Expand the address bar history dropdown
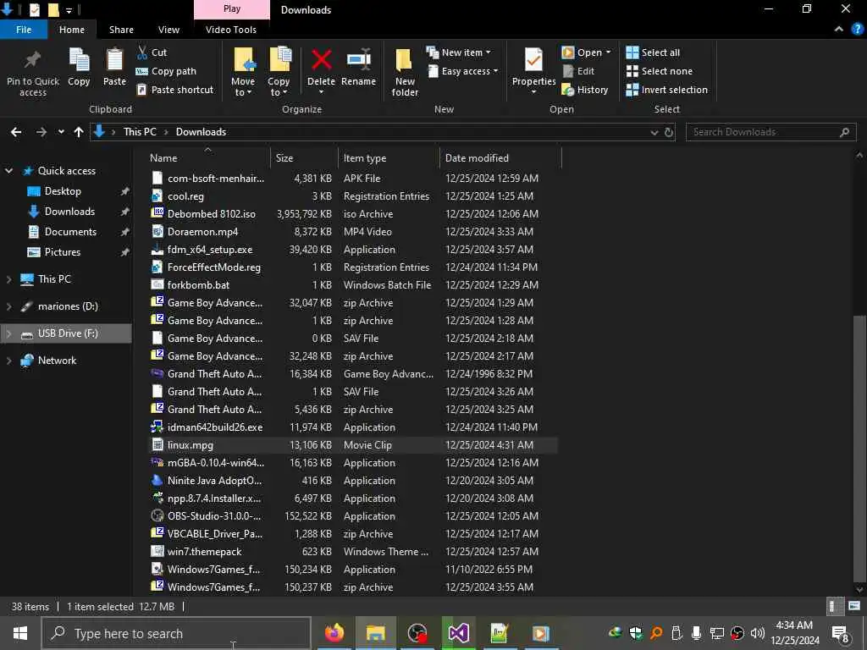 pos(654,132)
